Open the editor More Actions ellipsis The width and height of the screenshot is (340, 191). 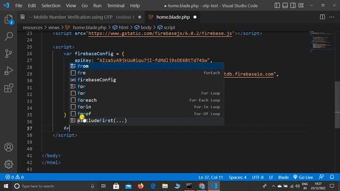pyautogui.click(x=331, y=17)
